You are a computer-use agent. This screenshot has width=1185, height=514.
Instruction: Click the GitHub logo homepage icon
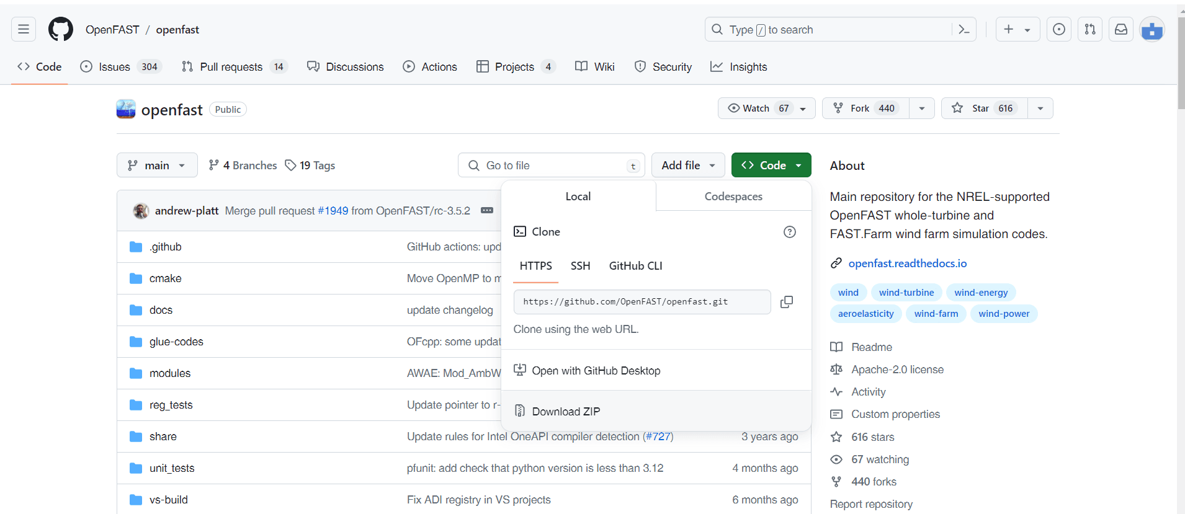click(61, 29)
